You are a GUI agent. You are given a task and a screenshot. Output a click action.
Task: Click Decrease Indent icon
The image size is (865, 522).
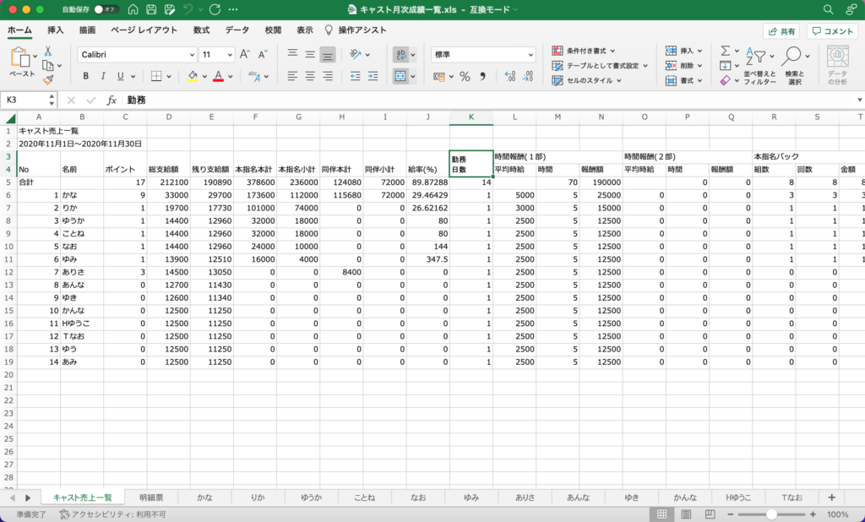pyautogui.click(x=356, y=76)
